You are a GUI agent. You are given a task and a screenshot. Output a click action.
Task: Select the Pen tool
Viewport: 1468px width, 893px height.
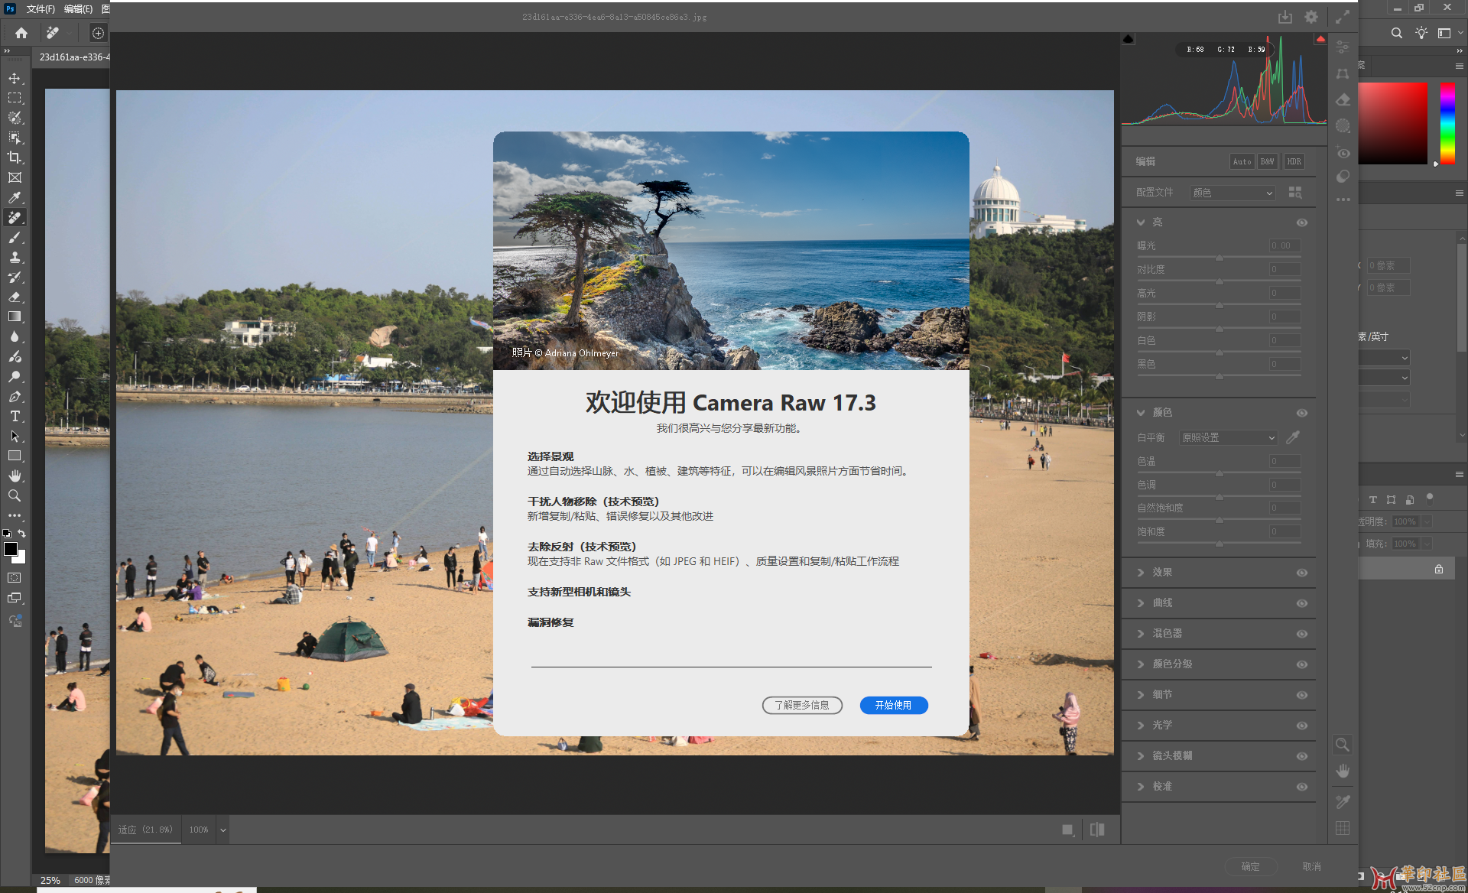point(15,396)
